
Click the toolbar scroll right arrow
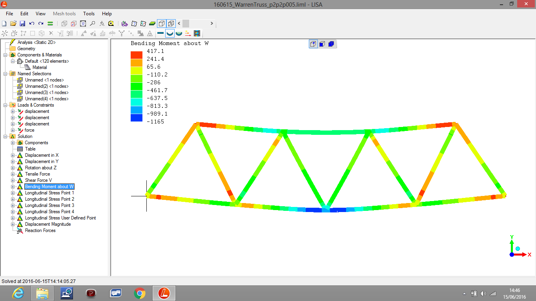[211, 24]
